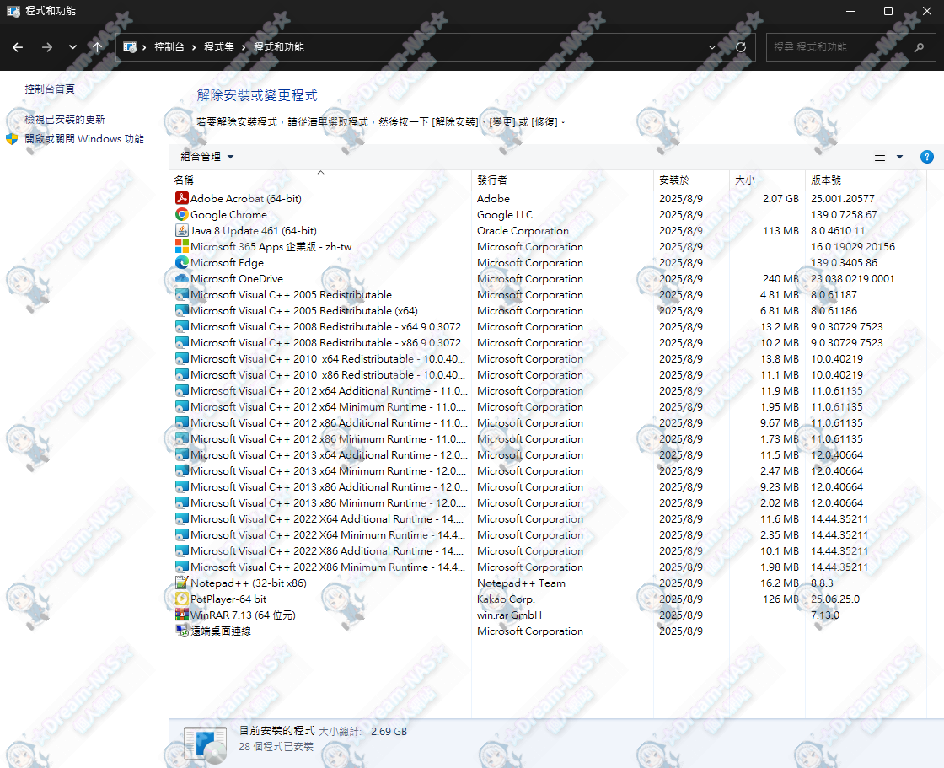
Task: Click the back navigation arrow
Action: click(18, 47)
